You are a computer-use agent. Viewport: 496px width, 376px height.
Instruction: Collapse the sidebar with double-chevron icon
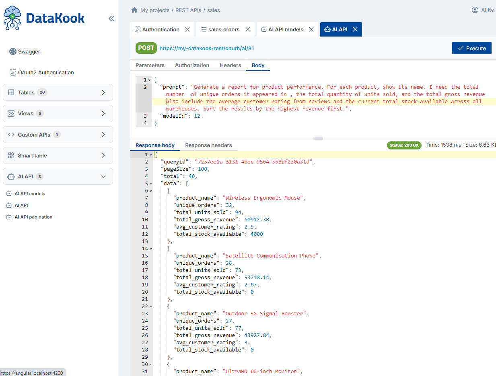(111, 18)
